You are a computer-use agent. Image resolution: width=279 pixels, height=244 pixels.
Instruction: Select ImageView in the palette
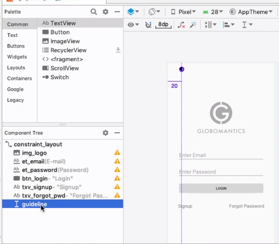click(80, 41)
